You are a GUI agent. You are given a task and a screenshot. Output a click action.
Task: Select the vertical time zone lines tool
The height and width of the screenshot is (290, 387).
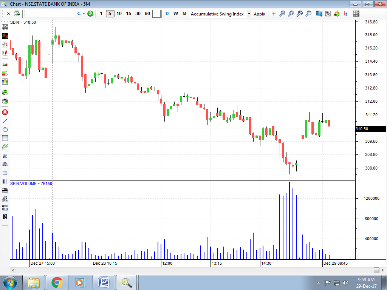pyautogui.click(x=5, y=182)
